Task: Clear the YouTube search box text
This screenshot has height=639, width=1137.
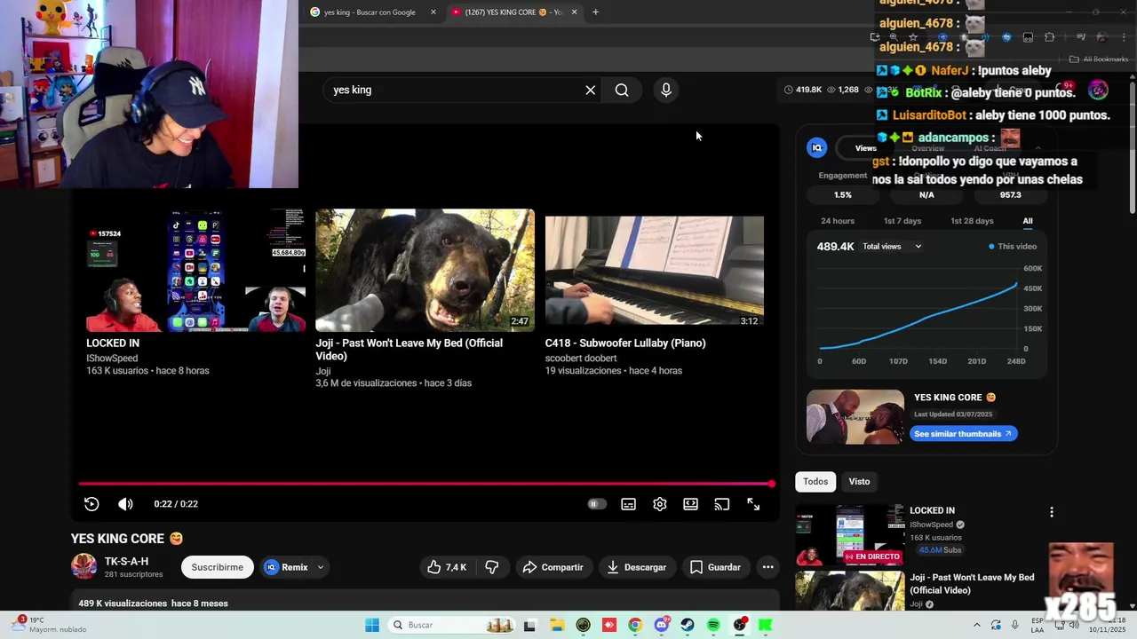Action: point(590,90)
